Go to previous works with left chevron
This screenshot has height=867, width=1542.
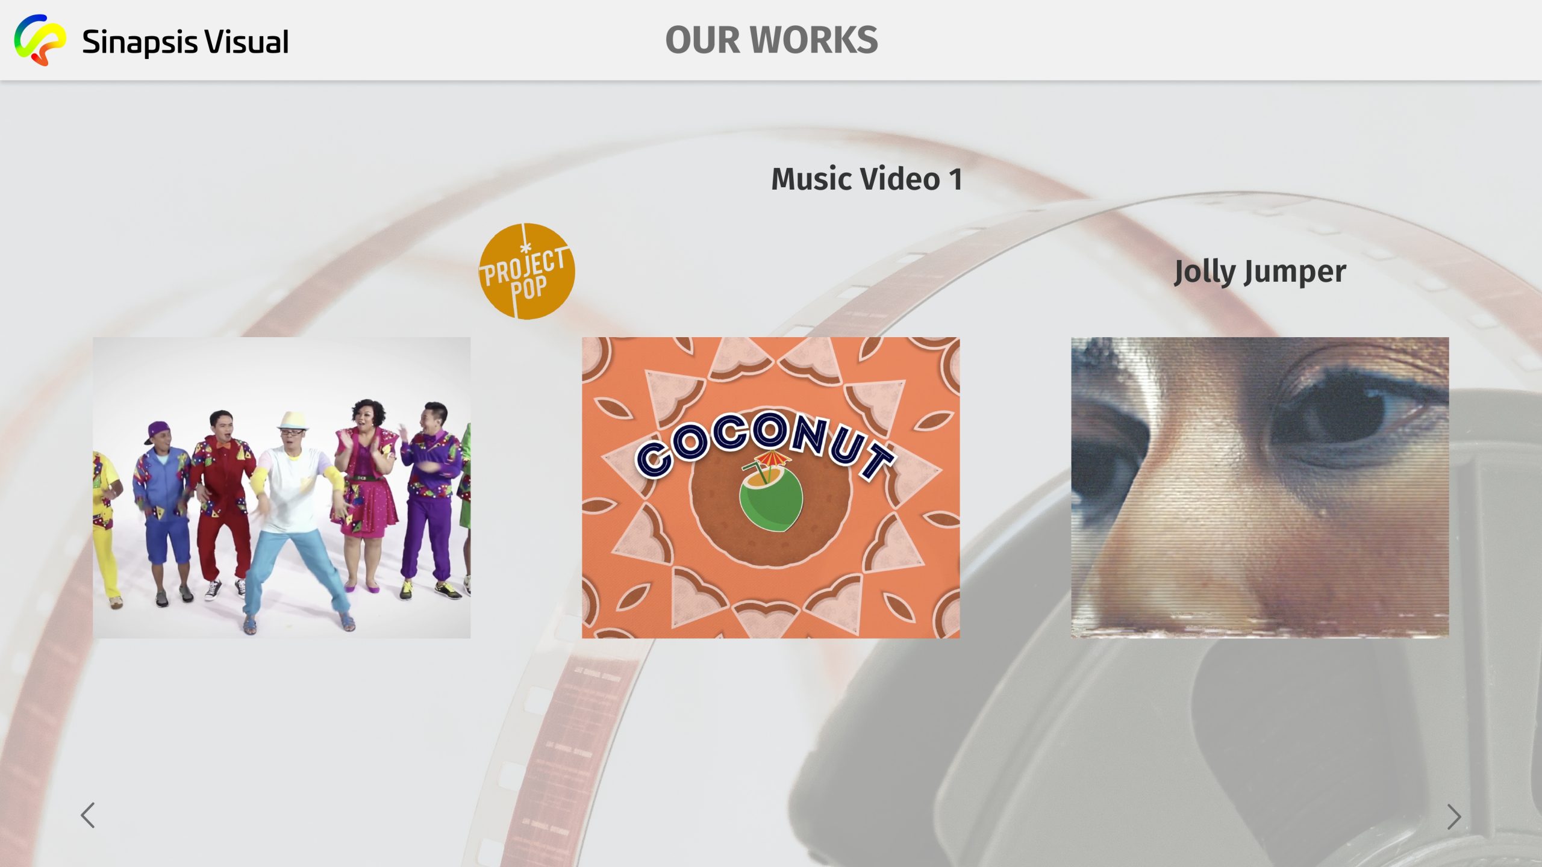pos(88,815)
